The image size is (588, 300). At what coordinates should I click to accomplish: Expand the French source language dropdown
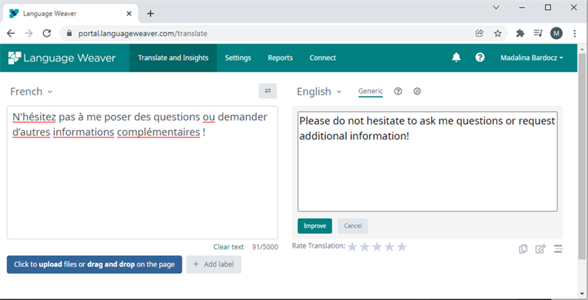click(x=31, y=92)
